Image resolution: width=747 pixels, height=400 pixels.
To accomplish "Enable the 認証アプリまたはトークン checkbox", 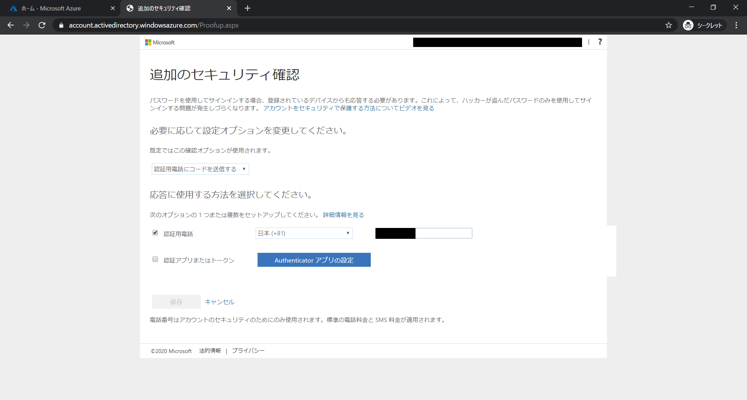I will coord(155,259).
